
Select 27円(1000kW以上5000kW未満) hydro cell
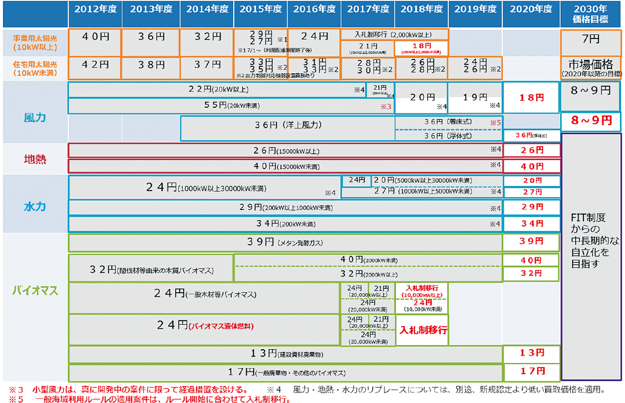coord(422,192)
